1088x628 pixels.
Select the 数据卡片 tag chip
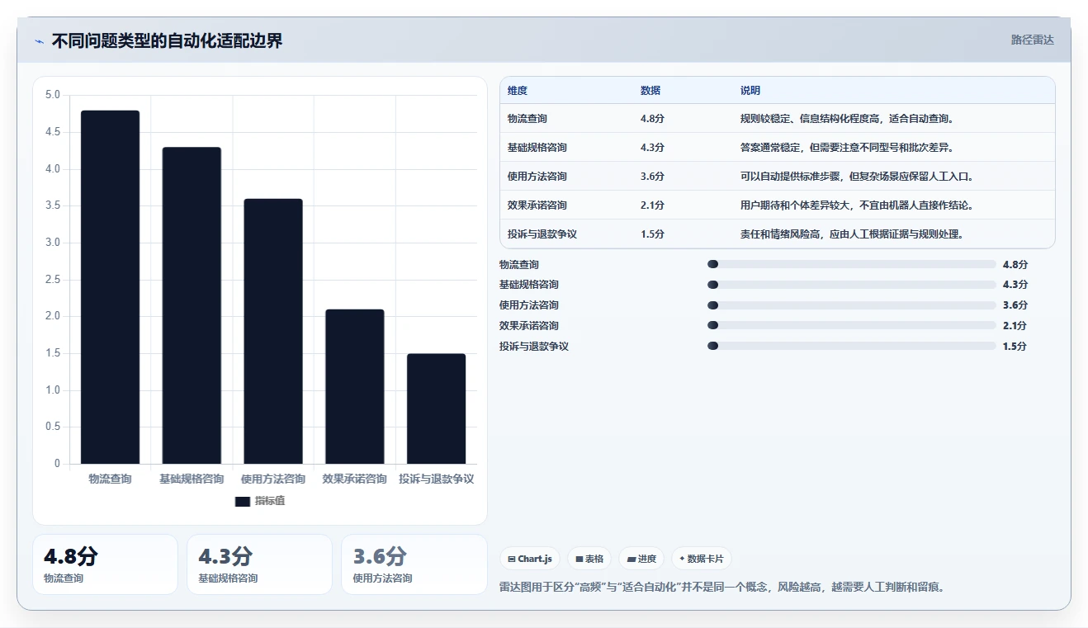[701, 559]
